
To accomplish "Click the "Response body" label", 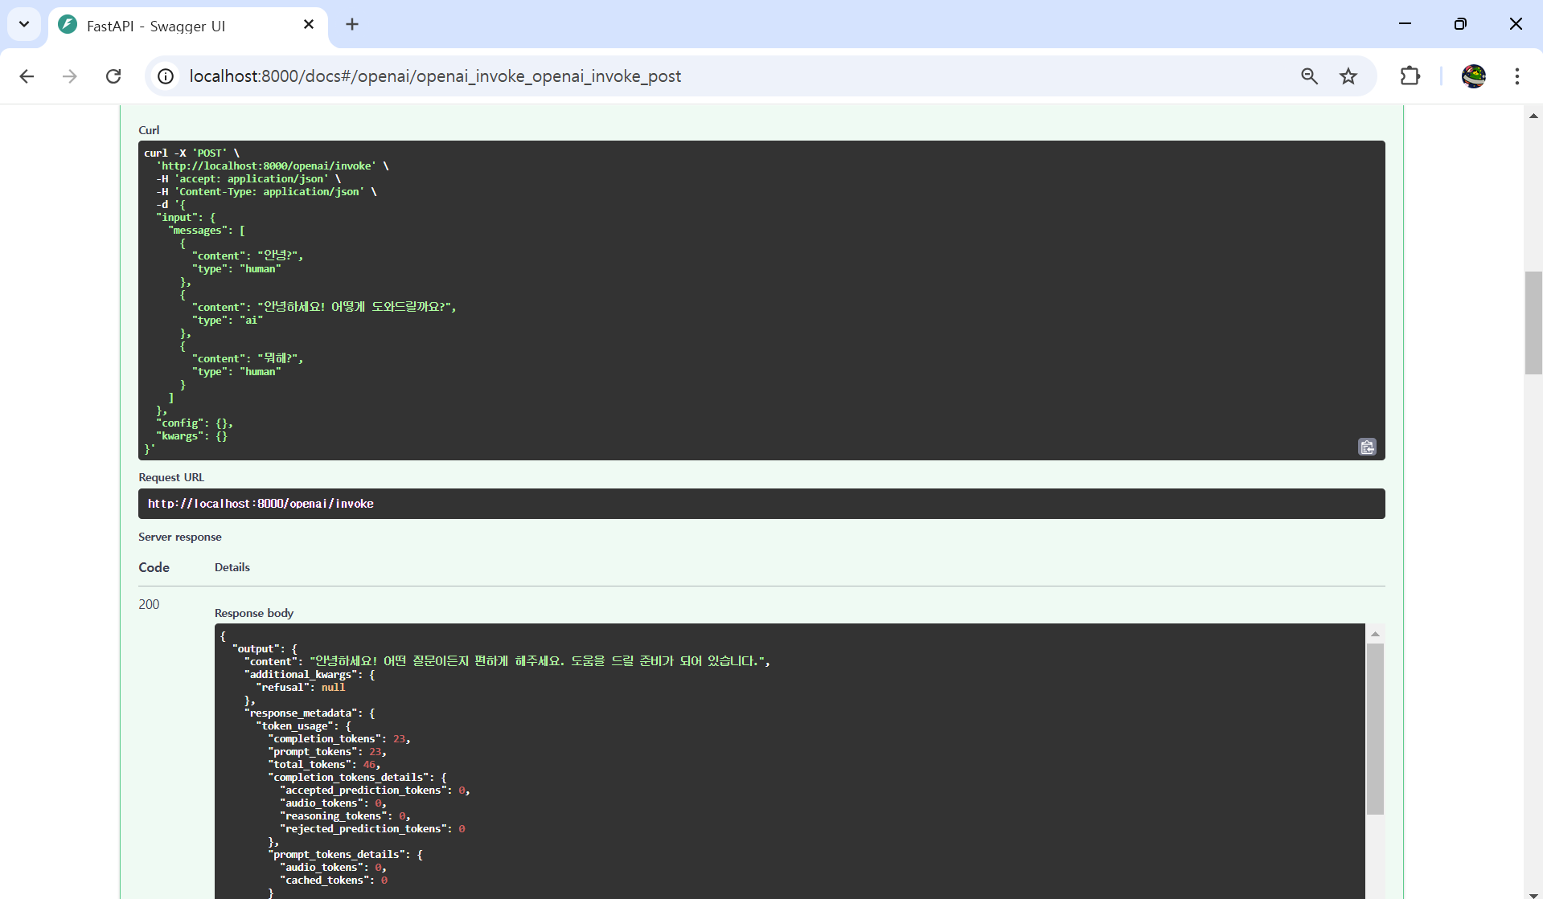I will tap(254, 613).
